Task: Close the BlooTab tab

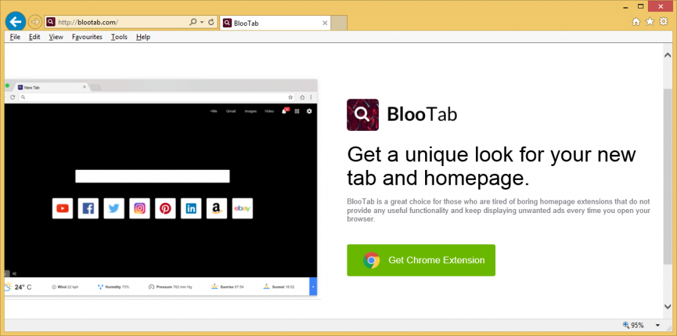Action: click(325, 22)
